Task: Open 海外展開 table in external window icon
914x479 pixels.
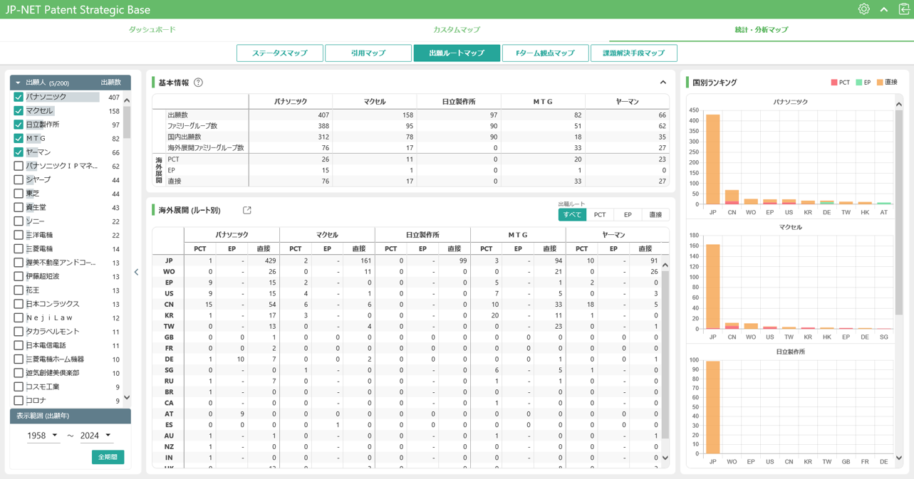Action: [x=247, y=210]
